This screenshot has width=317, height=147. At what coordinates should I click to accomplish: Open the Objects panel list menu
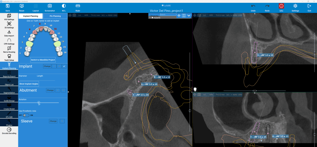tap(184, 15)
